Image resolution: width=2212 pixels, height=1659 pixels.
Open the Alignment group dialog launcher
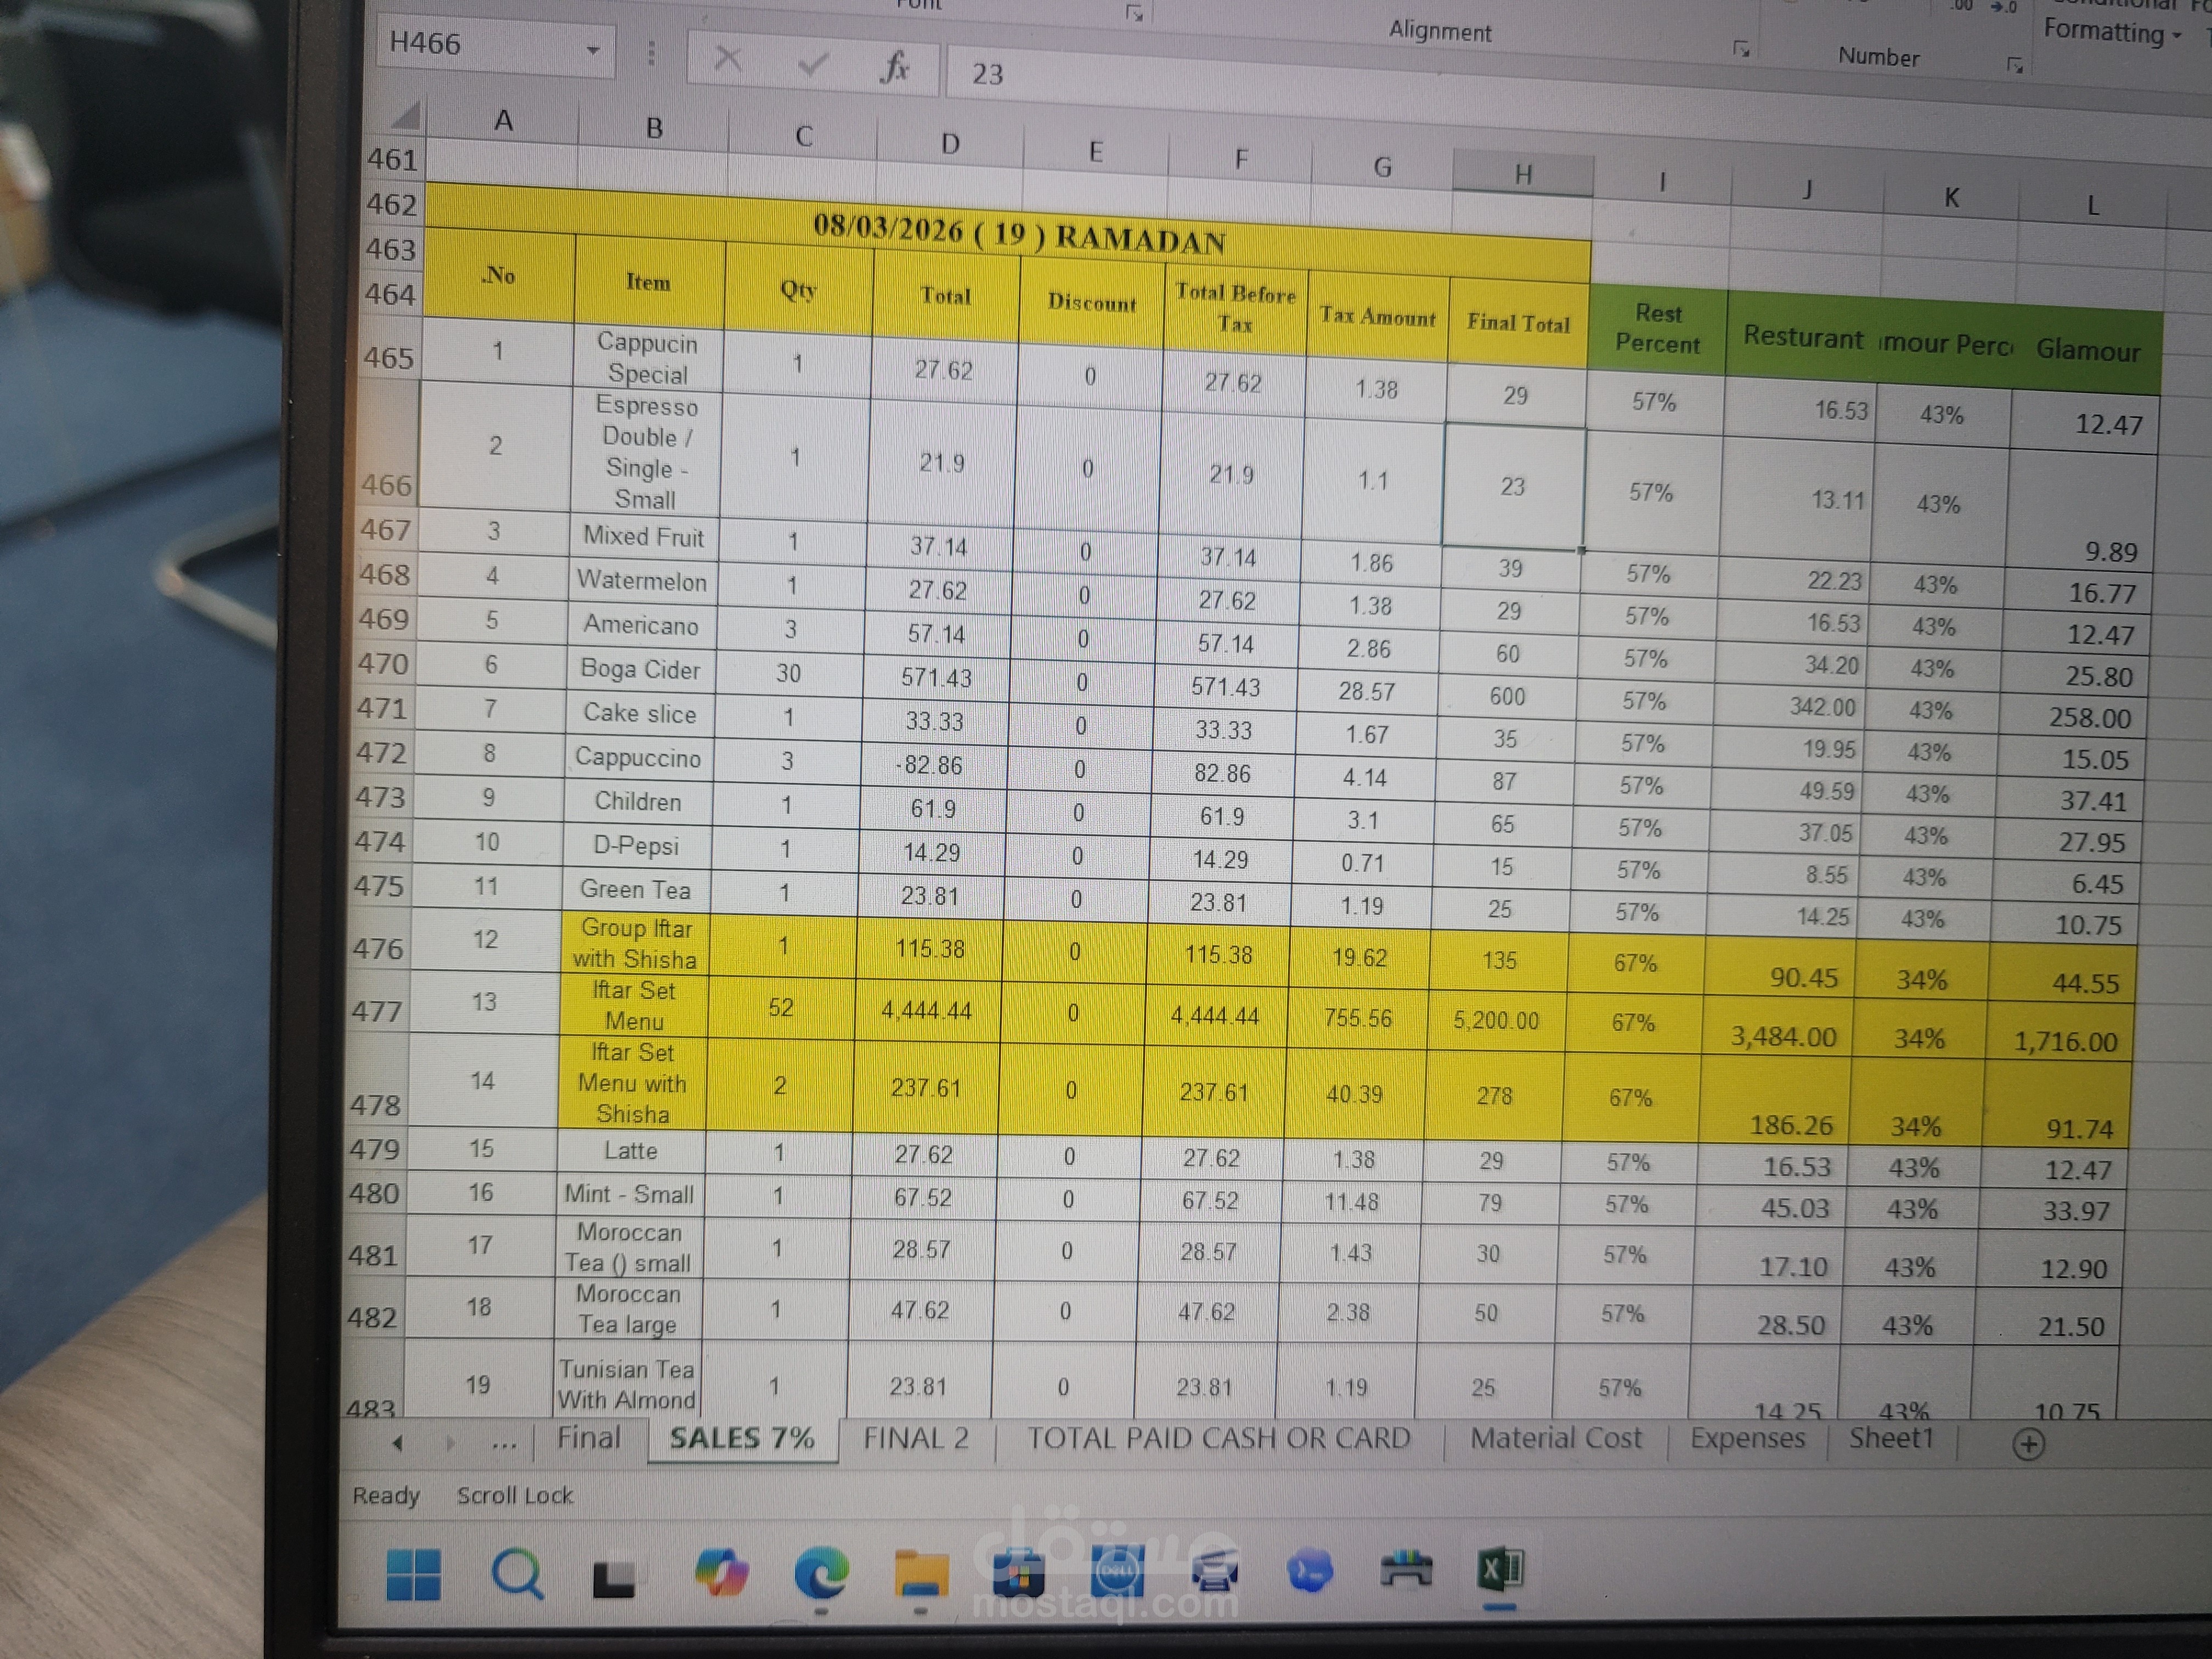tap(1741, 48)
